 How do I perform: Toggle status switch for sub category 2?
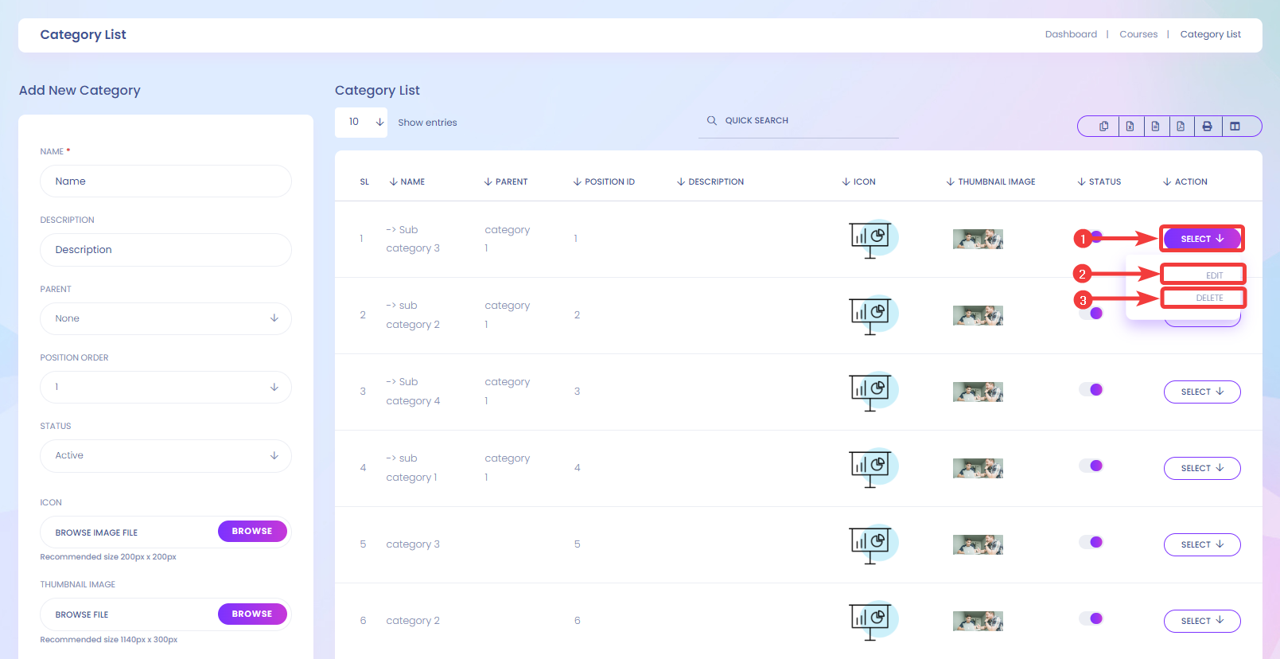coord(1091,314)
